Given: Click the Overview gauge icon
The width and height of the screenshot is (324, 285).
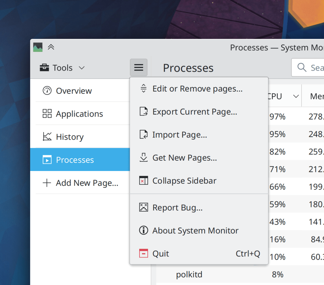Looking at the screenshot, I should [x=47, y=91].
